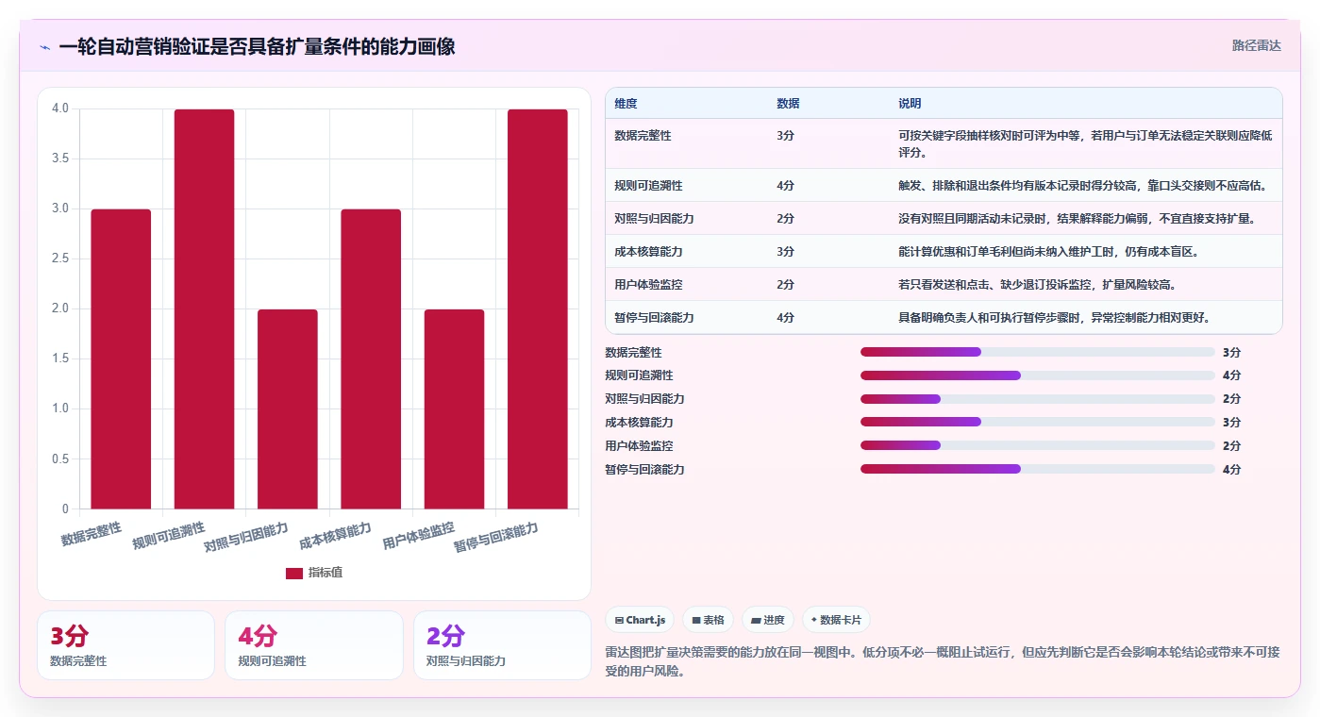Click the 数据卡片 tag chip
Viewport: 1320px width, 717px height.
click(836, 620)
